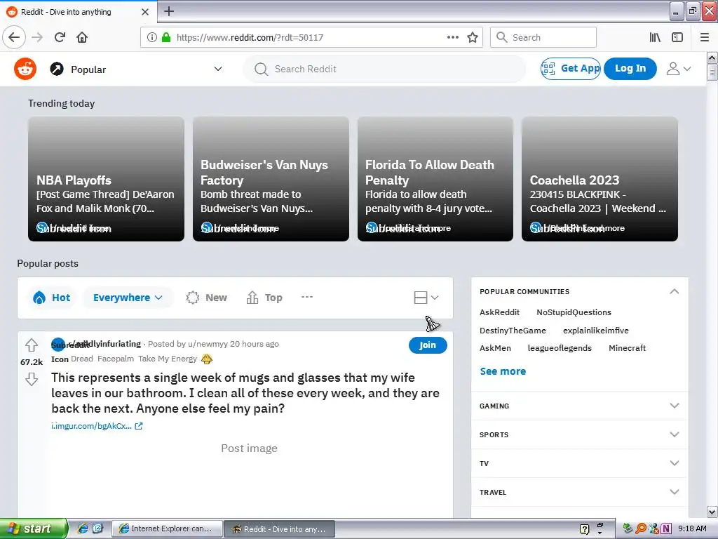Screen dimensions: 718x539
Task: Open the Library icon
Action: click(655, 38)
